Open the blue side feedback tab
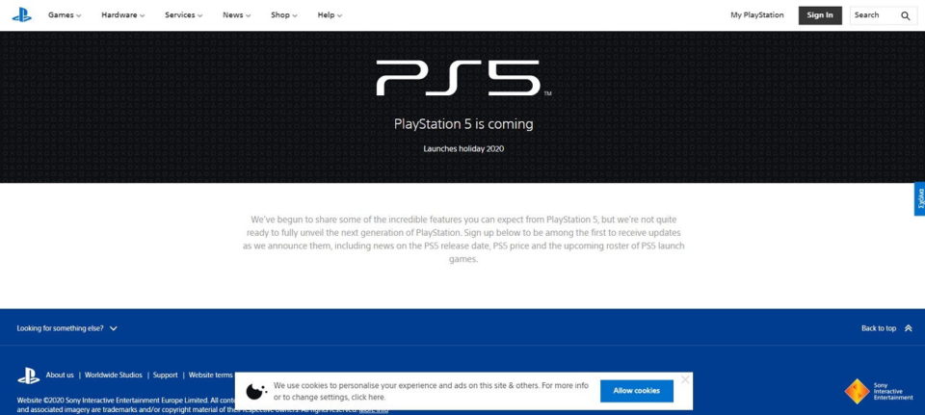The image size is (925, 415). tap(919, 199)
